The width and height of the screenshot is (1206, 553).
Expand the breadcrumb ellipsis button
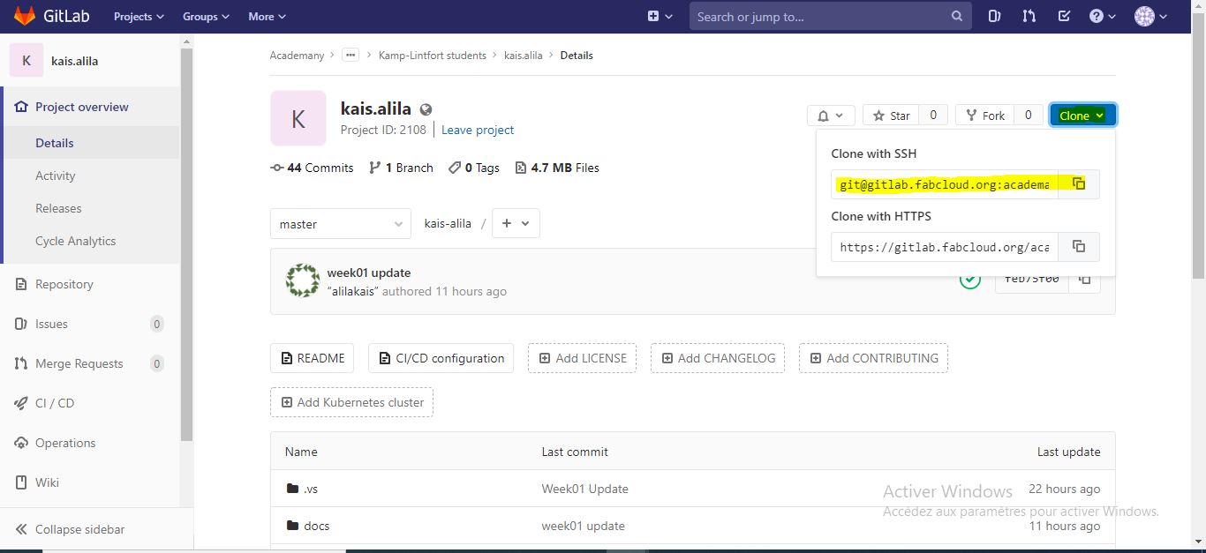[350, 55]
